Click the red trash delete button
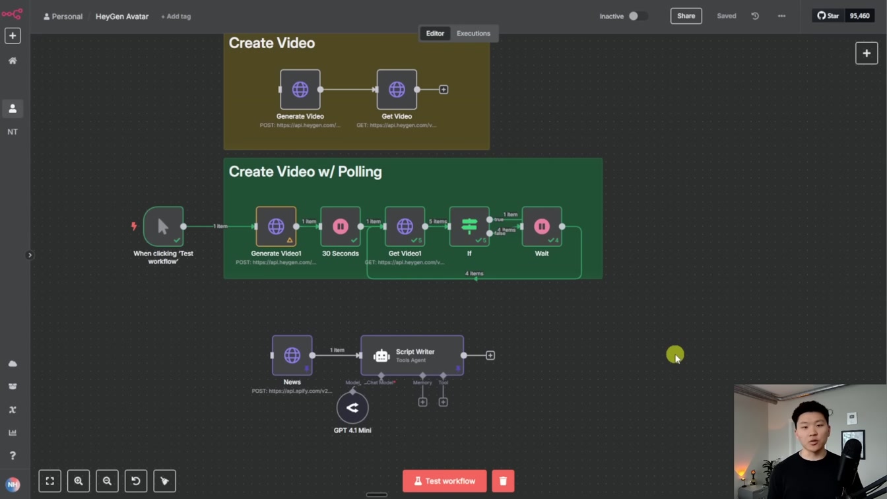 [503, 481]
